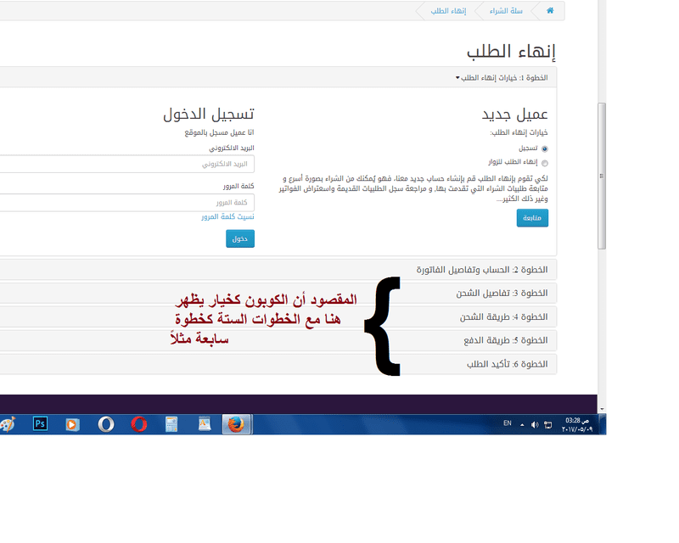Image resolution: width=679 pixels, height=543 pixels.
Task: Click the vertical page scrollbar thumb
Action: click(602, 176)
